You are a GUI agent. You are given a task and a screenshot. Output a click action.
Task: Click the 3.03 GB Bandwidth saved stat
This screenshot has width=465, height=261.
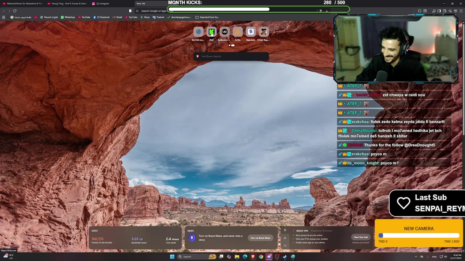(139, 240)
